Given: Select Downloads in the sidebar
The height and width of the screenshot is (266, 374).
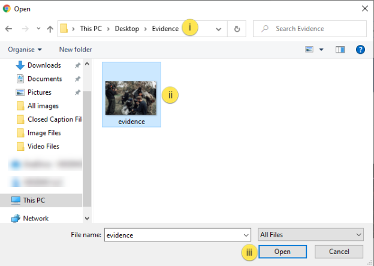Looking at the screenshot, I should pos(44,65).
